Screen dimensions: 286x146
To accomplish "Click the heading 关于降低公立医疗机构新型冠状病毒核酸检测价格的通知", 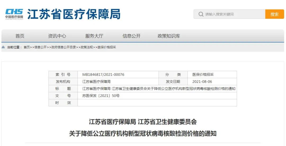I will 143,134.
